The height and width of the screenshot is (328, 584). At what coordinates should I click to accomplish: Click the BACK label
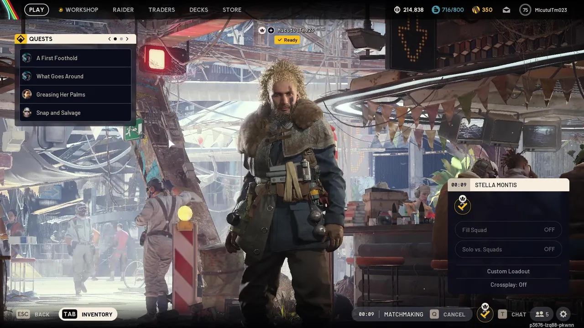point(42,315)
